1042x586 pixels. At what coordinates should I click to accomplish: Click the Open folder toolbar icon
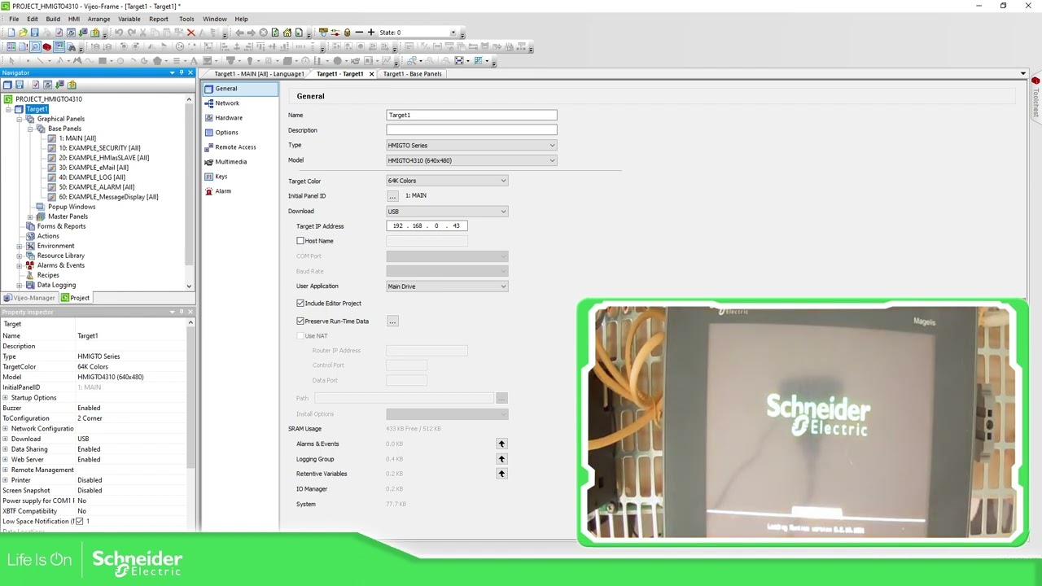pyautogui.click(x=23, y=33)
